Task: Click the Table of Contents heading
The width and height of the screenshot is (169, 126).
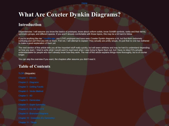Action: pos(34,67)
